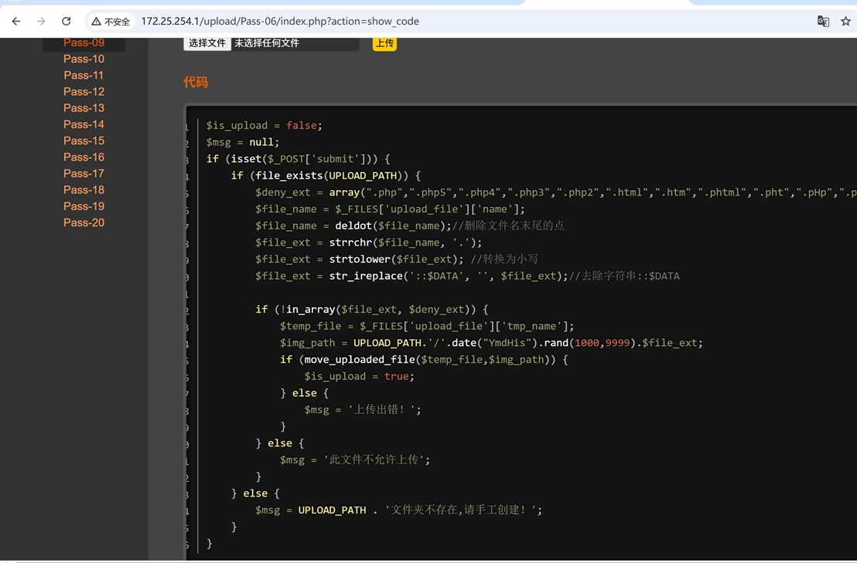The image size is (857, 563).
Task: Click the strtolower($file_ext) code line
Action: click(397, 259)
